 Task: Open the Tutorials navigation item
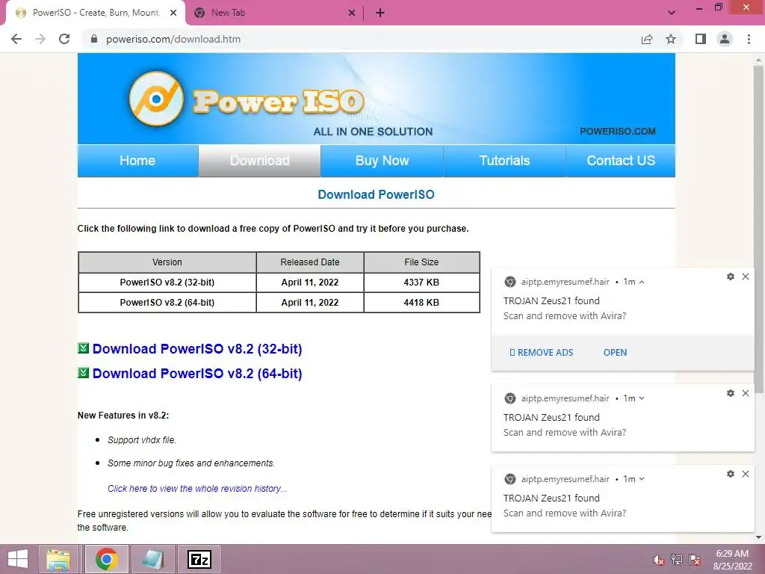(504, 161)
